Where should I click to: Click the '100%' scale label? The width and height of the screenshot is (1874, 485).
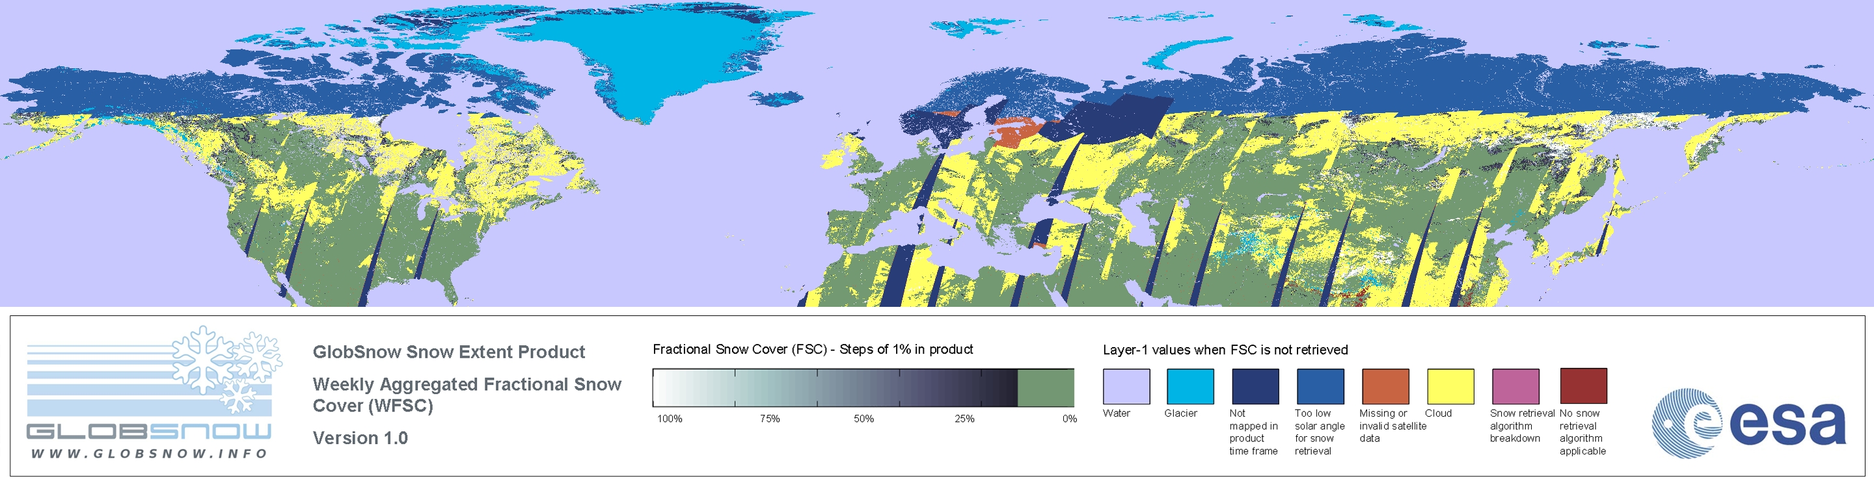tap(670, 419)
